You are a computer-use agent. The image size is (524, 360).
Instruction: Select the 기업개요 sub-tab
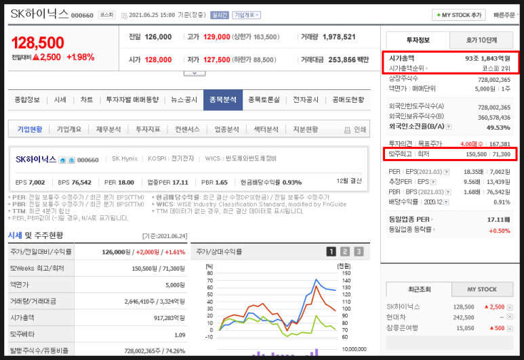[69, 129]
